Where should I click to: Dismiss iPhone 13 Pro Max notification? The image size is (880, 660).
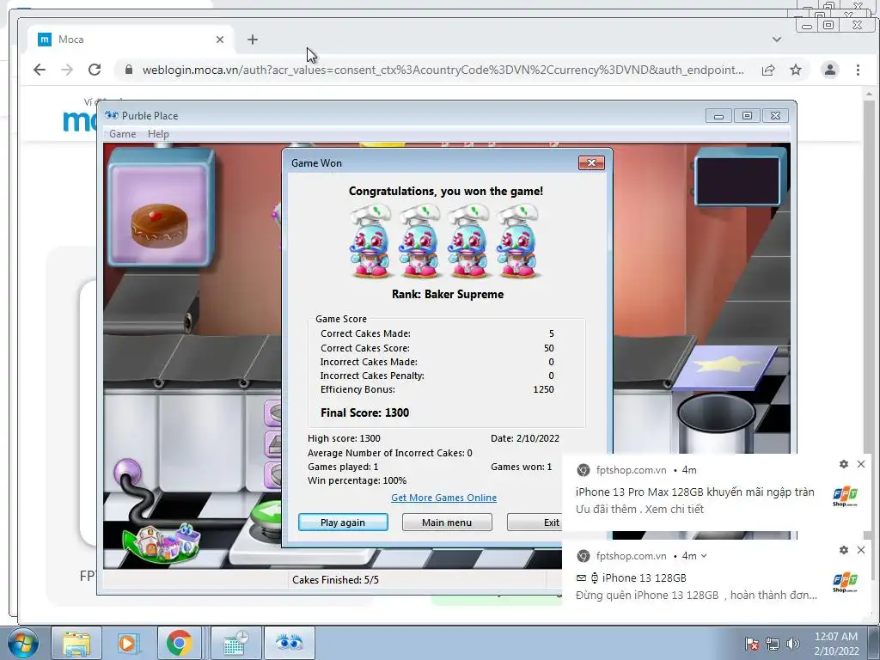pyautogui.click(x=861, y=464)
